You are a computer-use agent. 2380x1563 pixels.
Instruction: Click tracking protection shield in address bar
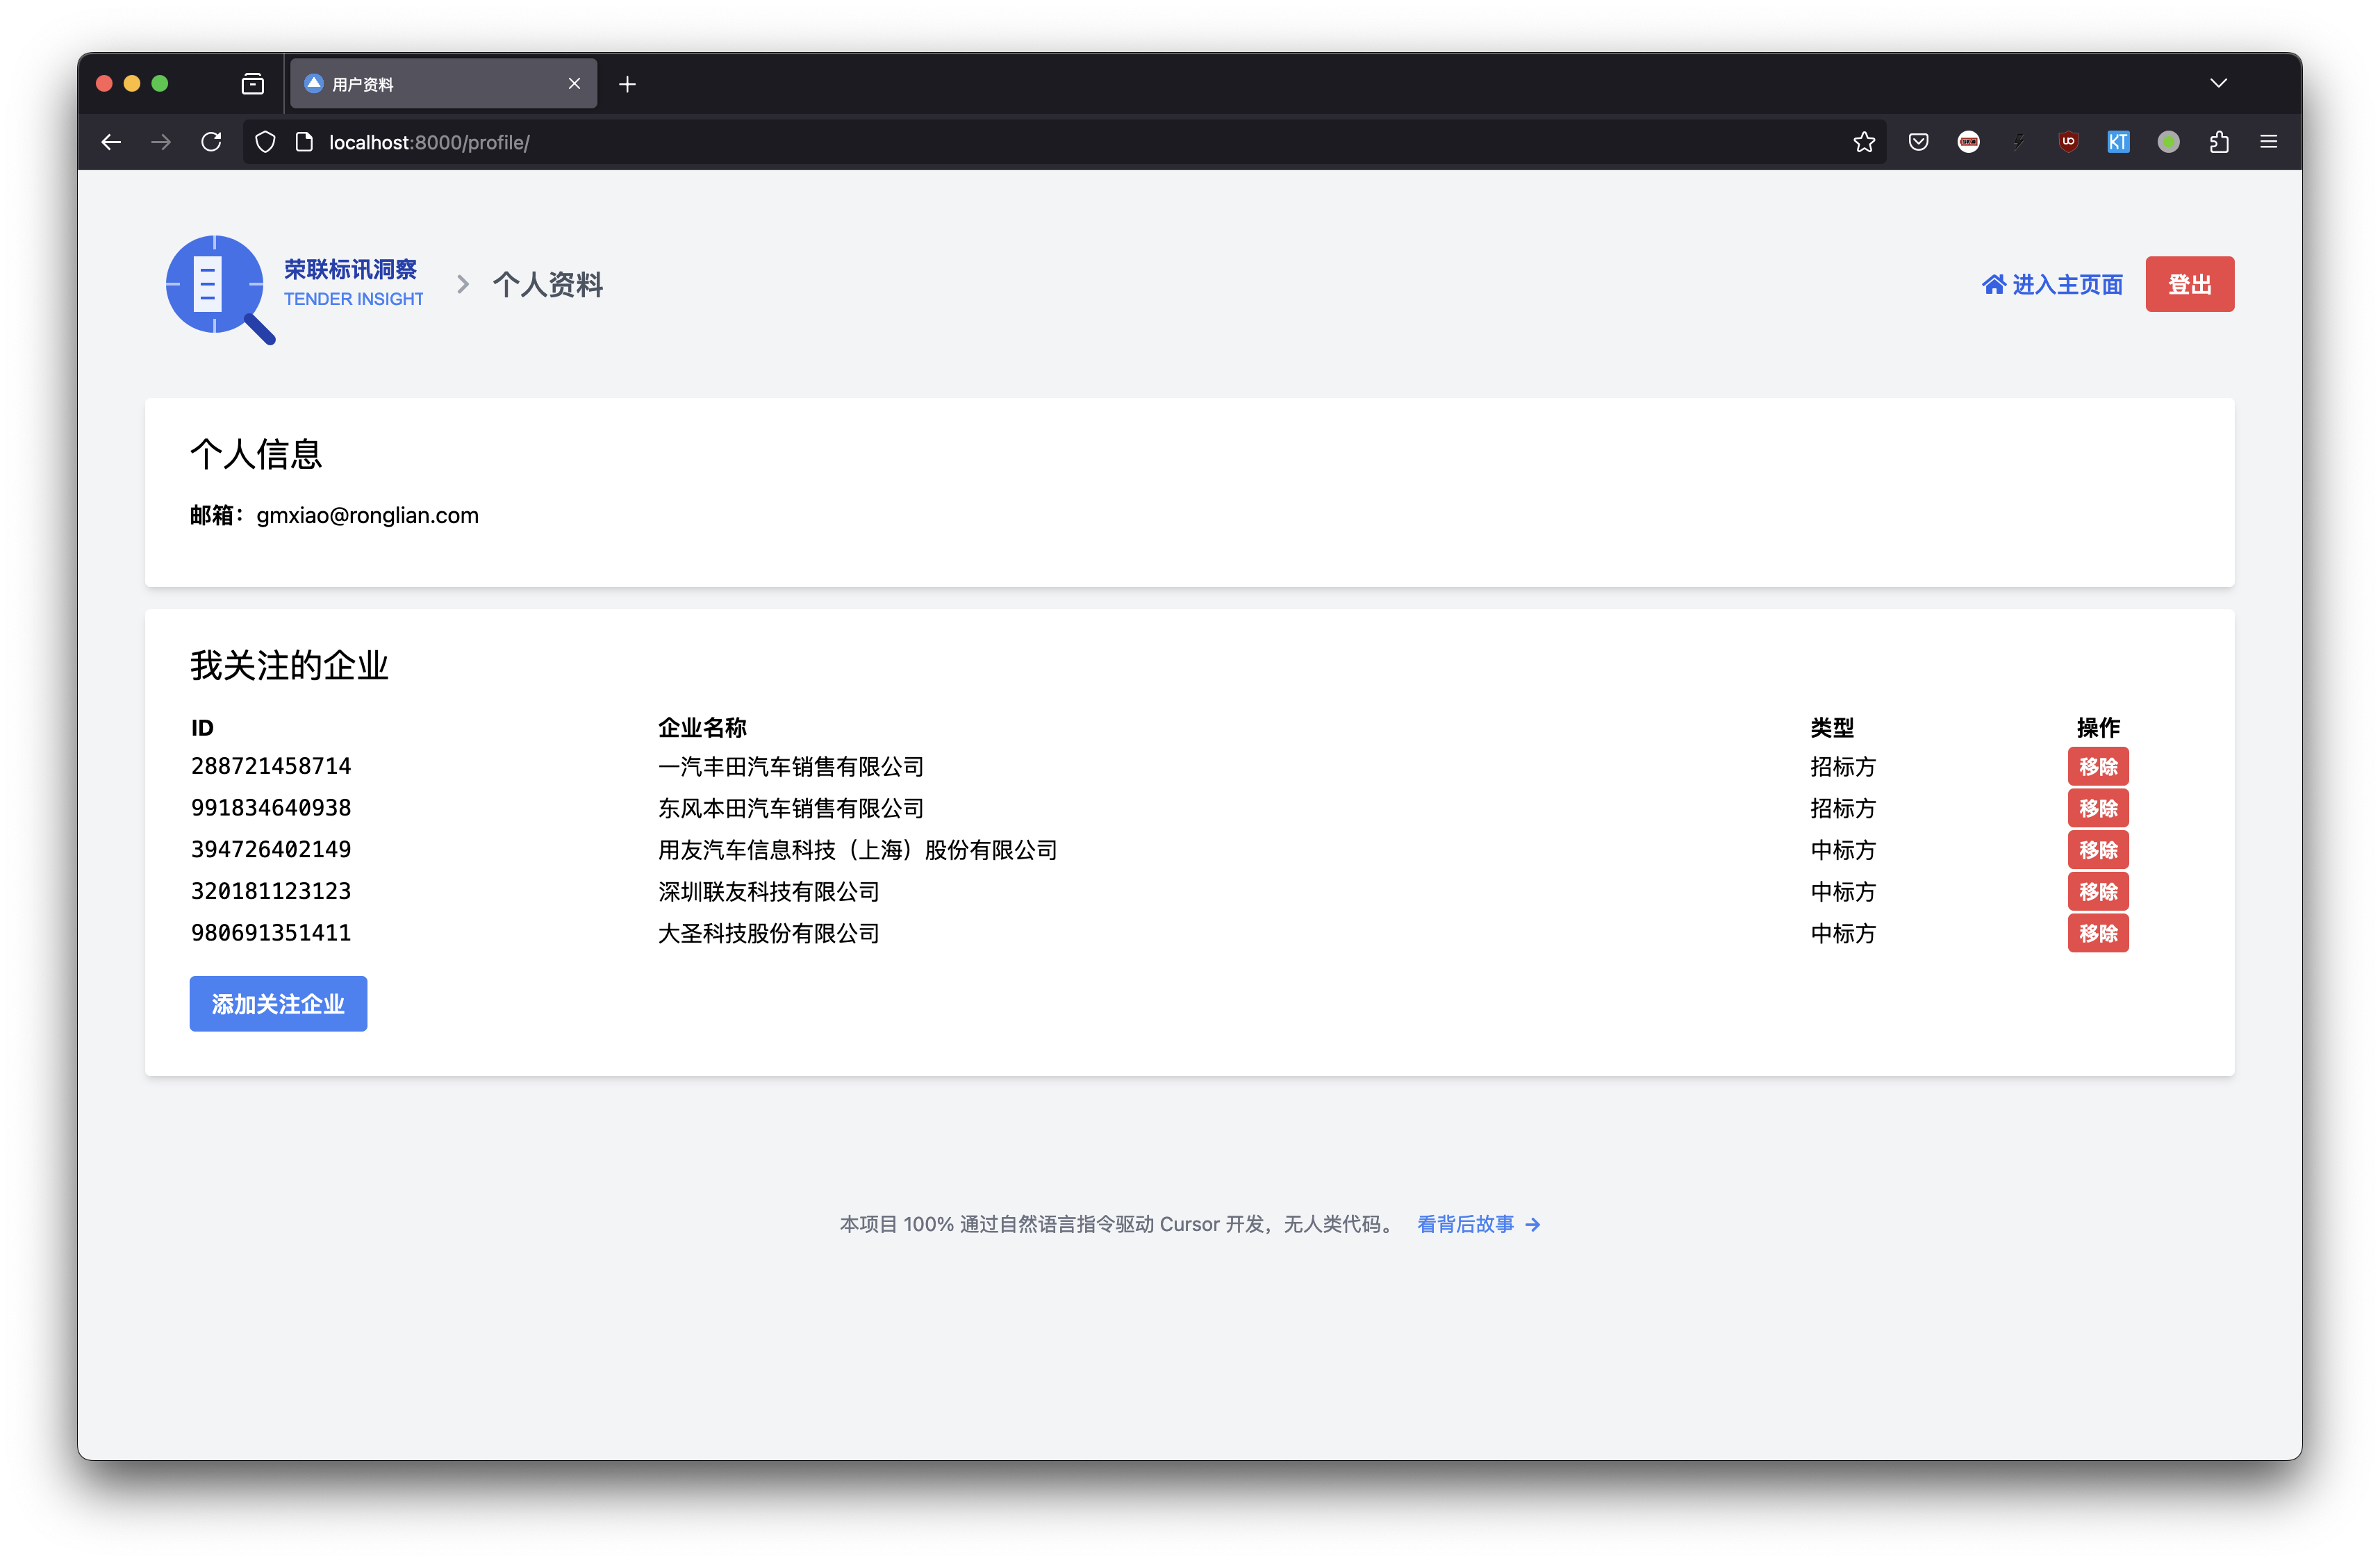coord(265,142)
